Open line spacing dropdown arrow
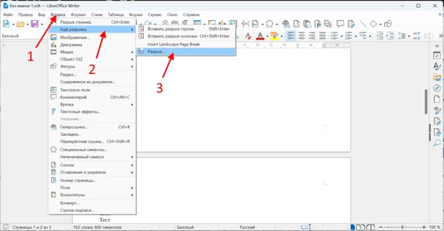This screenshot has height=231, width=444. tap(409, 36)
